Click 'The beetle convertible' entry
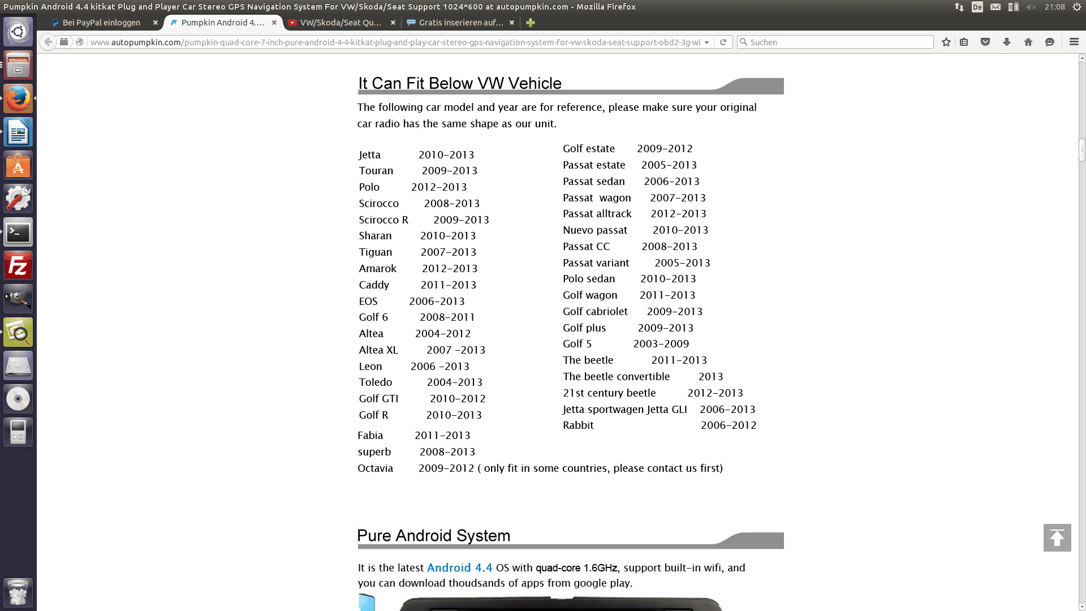The image size is (1086, 611). click(x=616, y=376)
